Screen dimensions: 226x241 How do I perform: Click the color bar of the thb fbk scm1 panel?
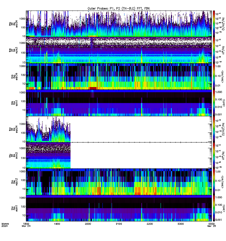214,103
